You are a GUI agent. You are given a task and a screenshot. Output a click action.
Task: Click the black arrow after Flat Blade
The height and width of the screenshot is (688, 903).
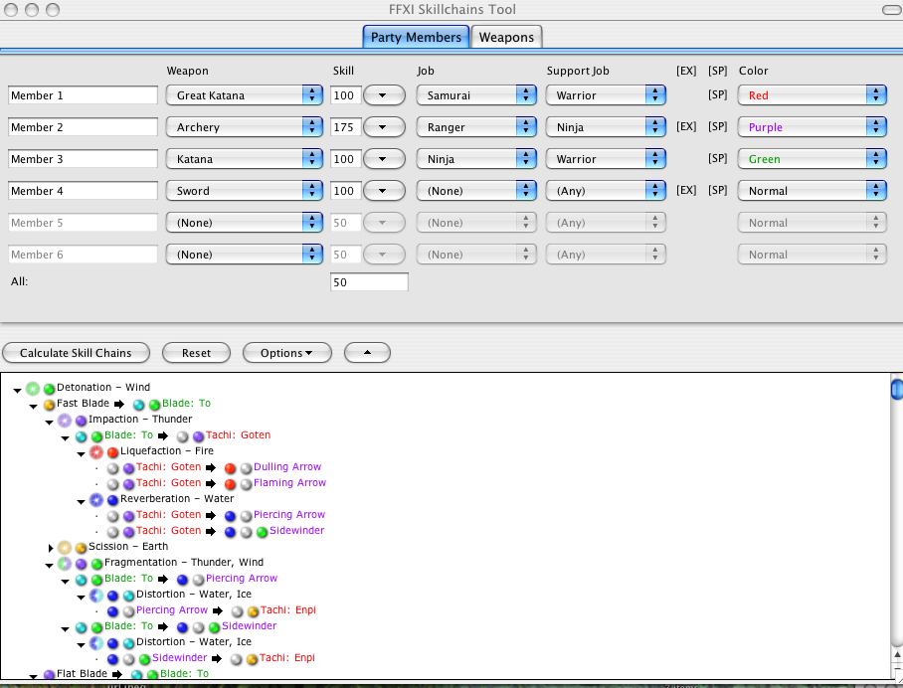tap(117, 674)
